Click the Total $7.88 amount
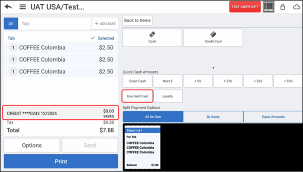303x172 pixels. pos(106,131)
